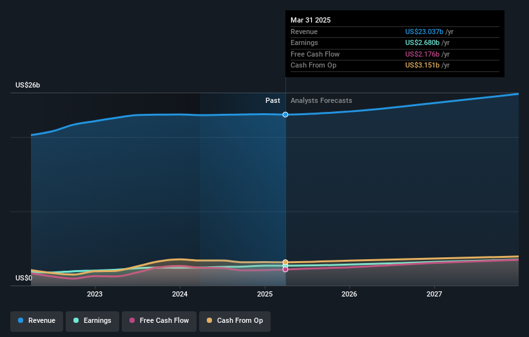
Task: Click the 2026 x-axis label
Action: coord(349,294)
